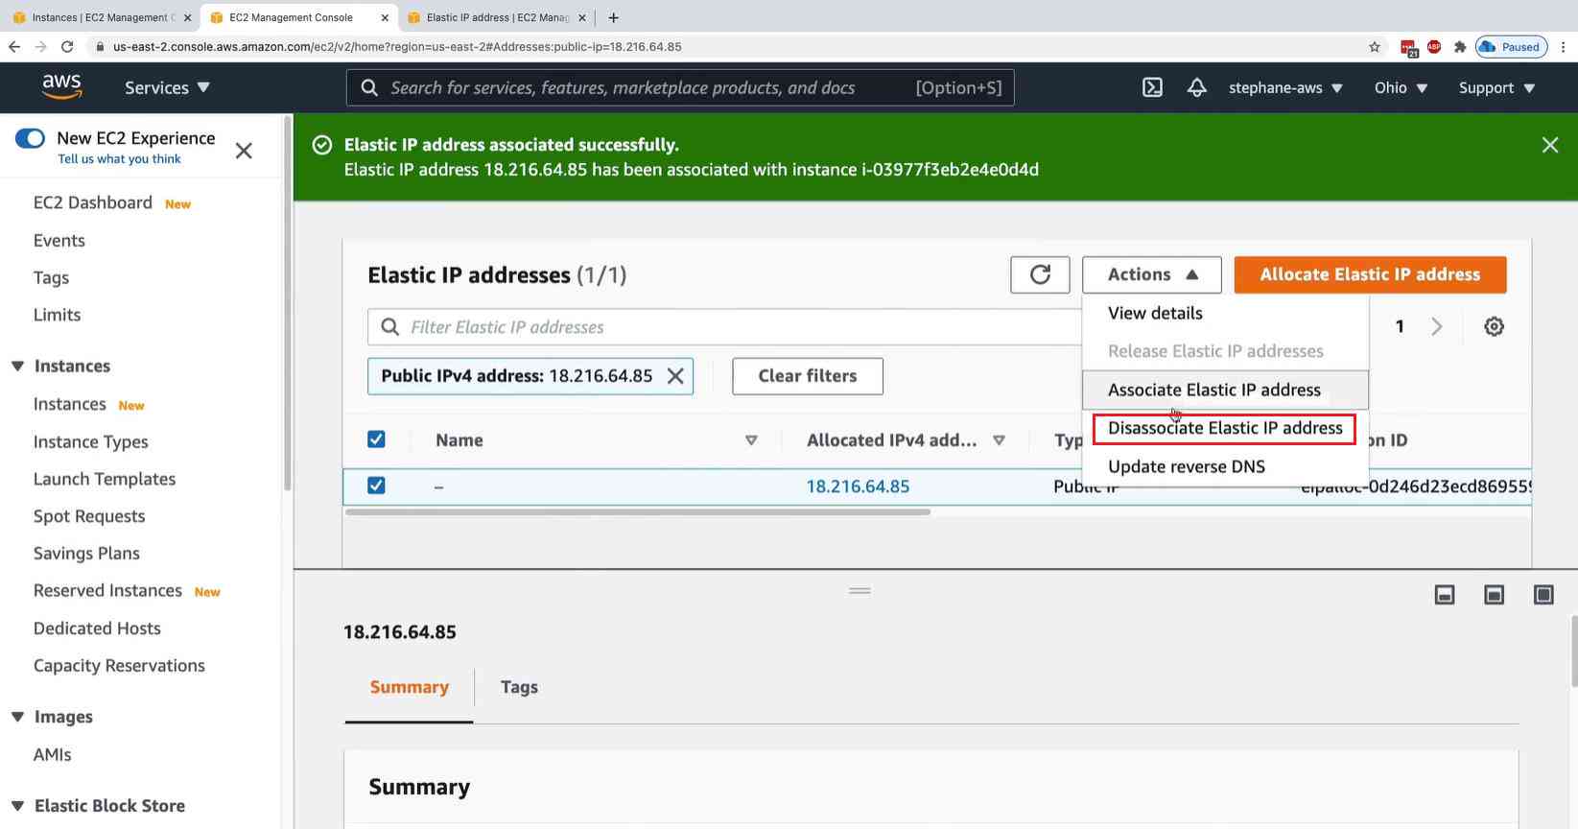Open Launch Templates in sidebar

[x=105, y=479]
